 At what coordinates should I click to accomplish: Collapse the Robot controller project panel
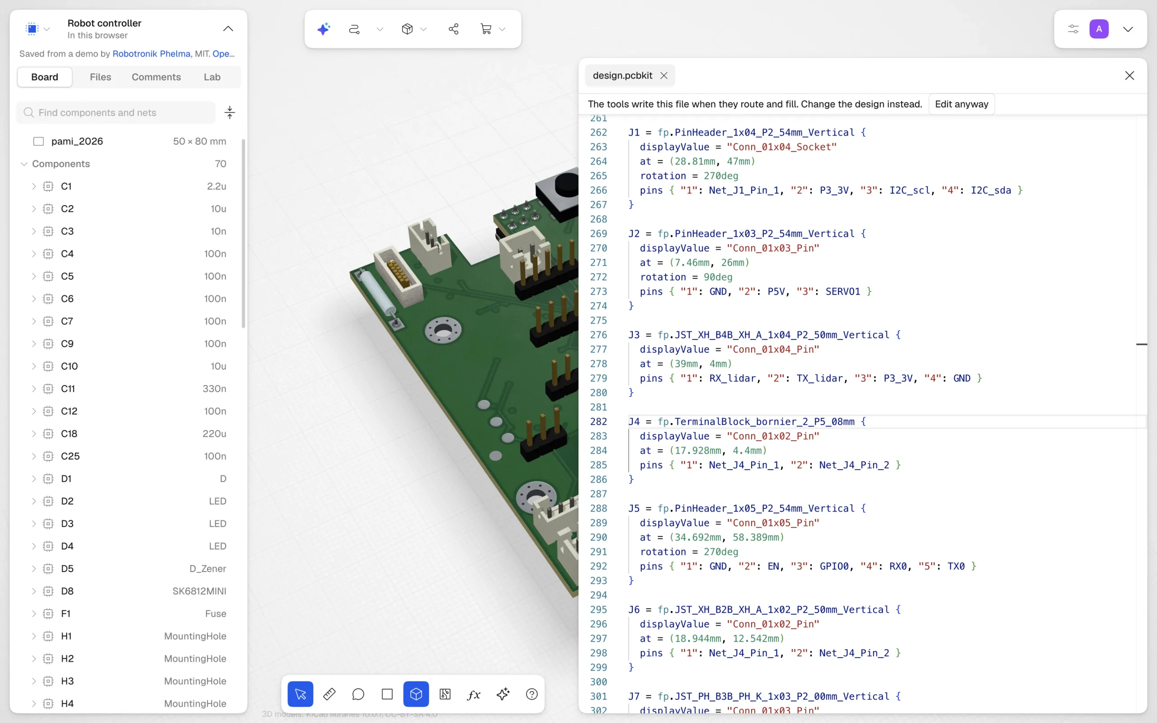228,28
